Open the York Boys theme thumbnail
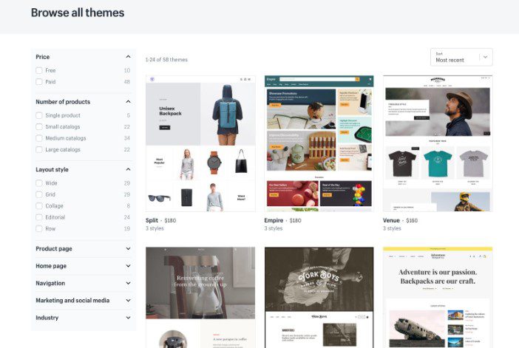This screenshot has width=519, height=348. [319, 297]
